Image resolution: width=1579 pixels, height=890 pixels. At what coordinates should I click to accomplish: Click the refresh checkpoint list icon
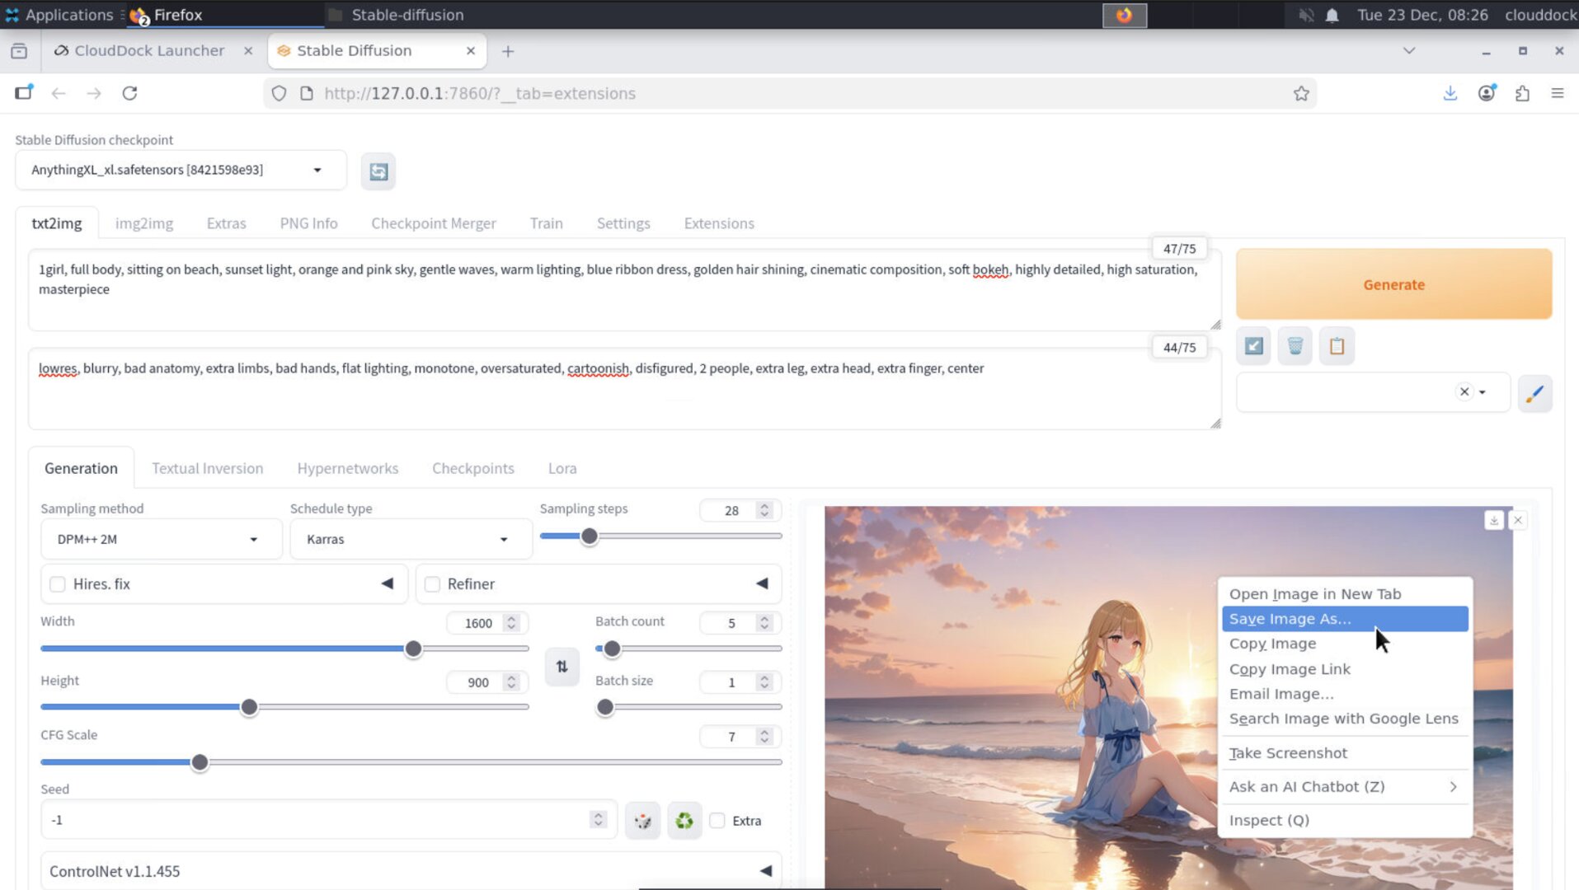tap(378, 171)
